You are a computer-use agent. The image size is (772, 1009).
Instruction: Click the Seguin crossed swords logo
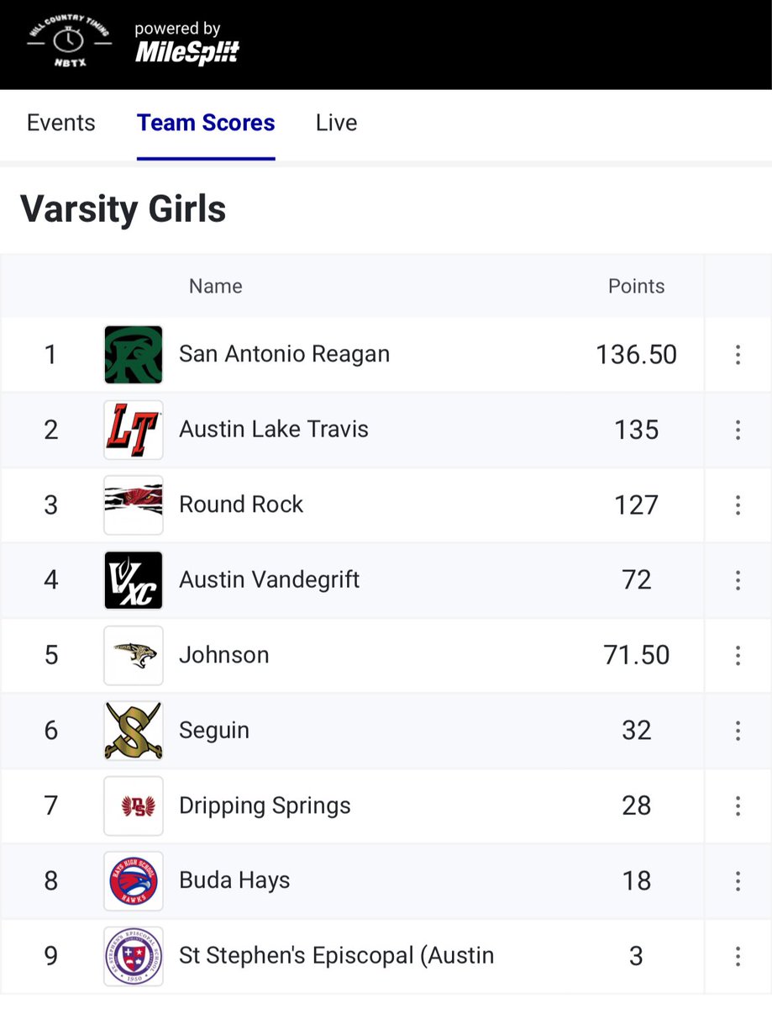[134, 730]
